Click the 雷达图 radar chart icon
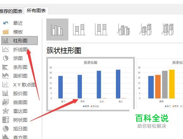 (5, 111)
